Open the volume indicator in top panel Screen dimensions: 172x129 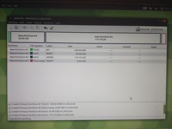[x=156, y=9]
